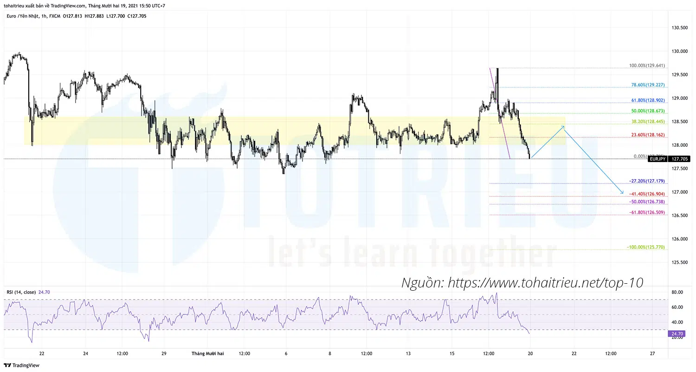Click the purple 24.70 value beside RSI title
696x372 pixels.
[x=44, y=292]
